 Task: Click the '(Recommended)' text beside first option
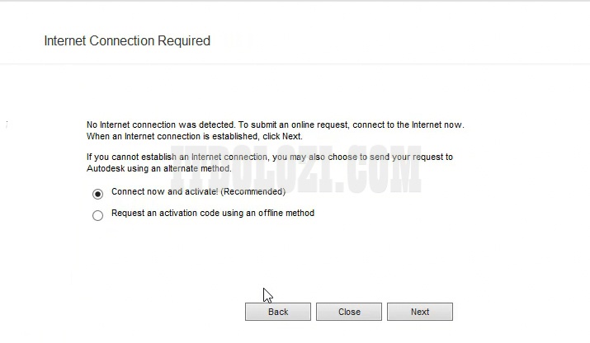click(253, 191)
